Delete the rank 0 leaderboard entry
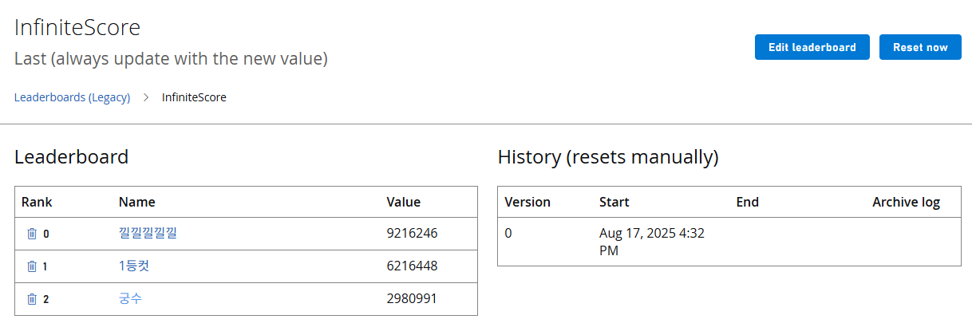The height and width of the screenshot is (331, 972). [32, 234]
